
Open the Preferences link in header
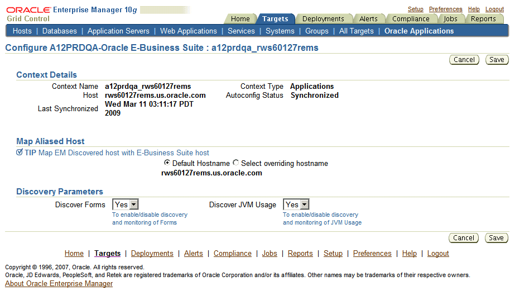click(x=445, y=9)
